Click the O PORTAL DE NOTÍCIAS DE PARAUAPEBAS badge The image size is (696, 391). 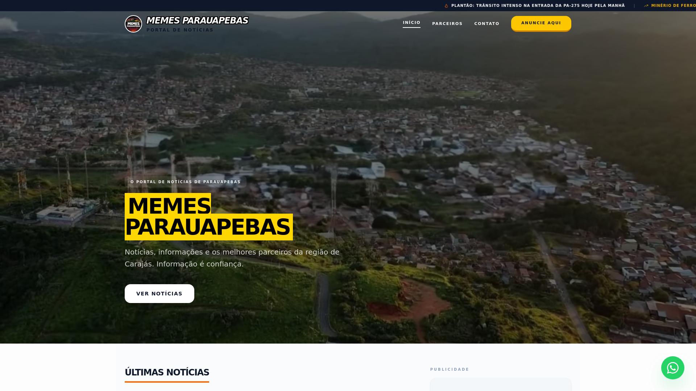click(x=186, y=182)
